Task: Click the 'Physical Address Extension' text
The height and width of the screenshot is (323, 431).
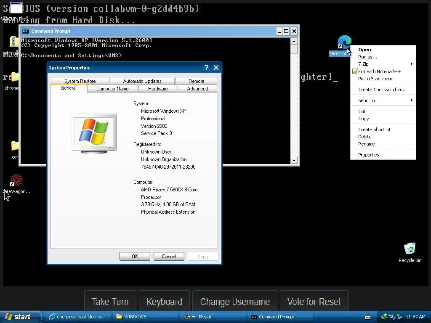Action: point(168,212)
